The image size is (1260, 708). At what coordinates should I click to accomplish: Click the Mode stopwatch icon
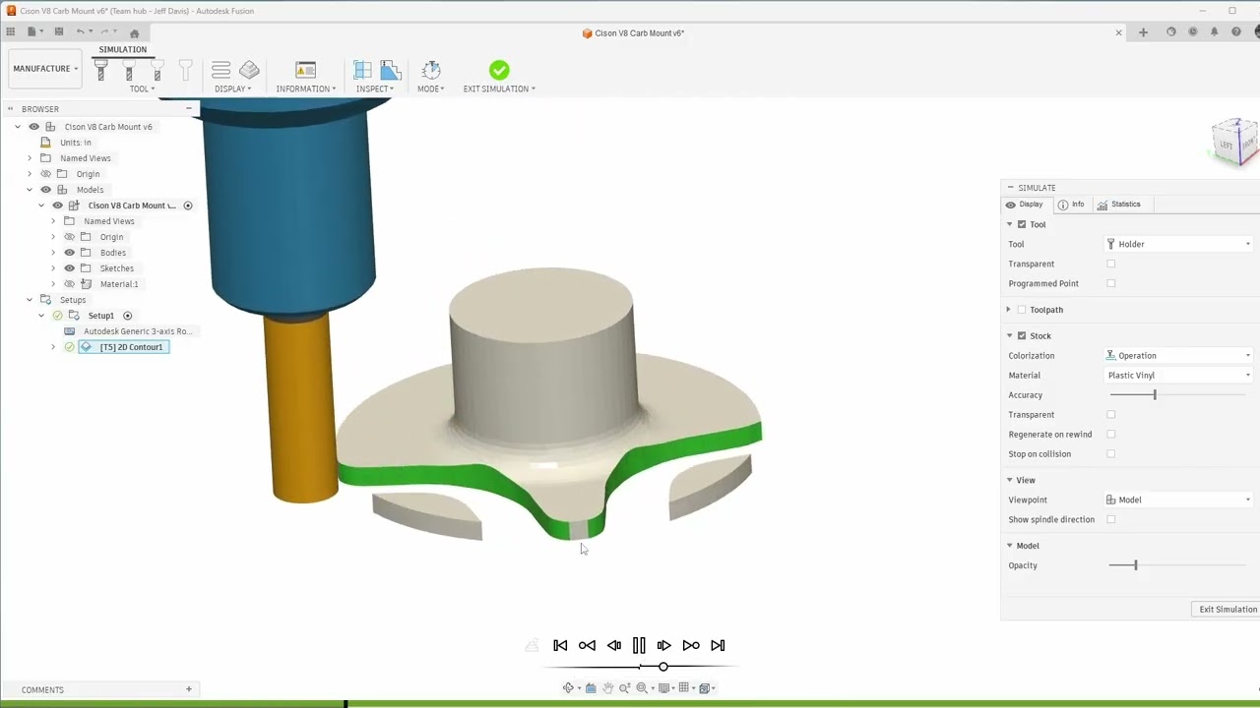(431, 70)
